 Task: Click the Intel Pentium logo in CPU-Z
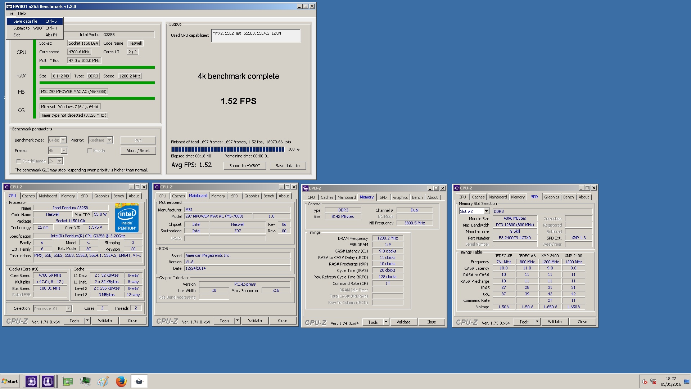point(127,218)
